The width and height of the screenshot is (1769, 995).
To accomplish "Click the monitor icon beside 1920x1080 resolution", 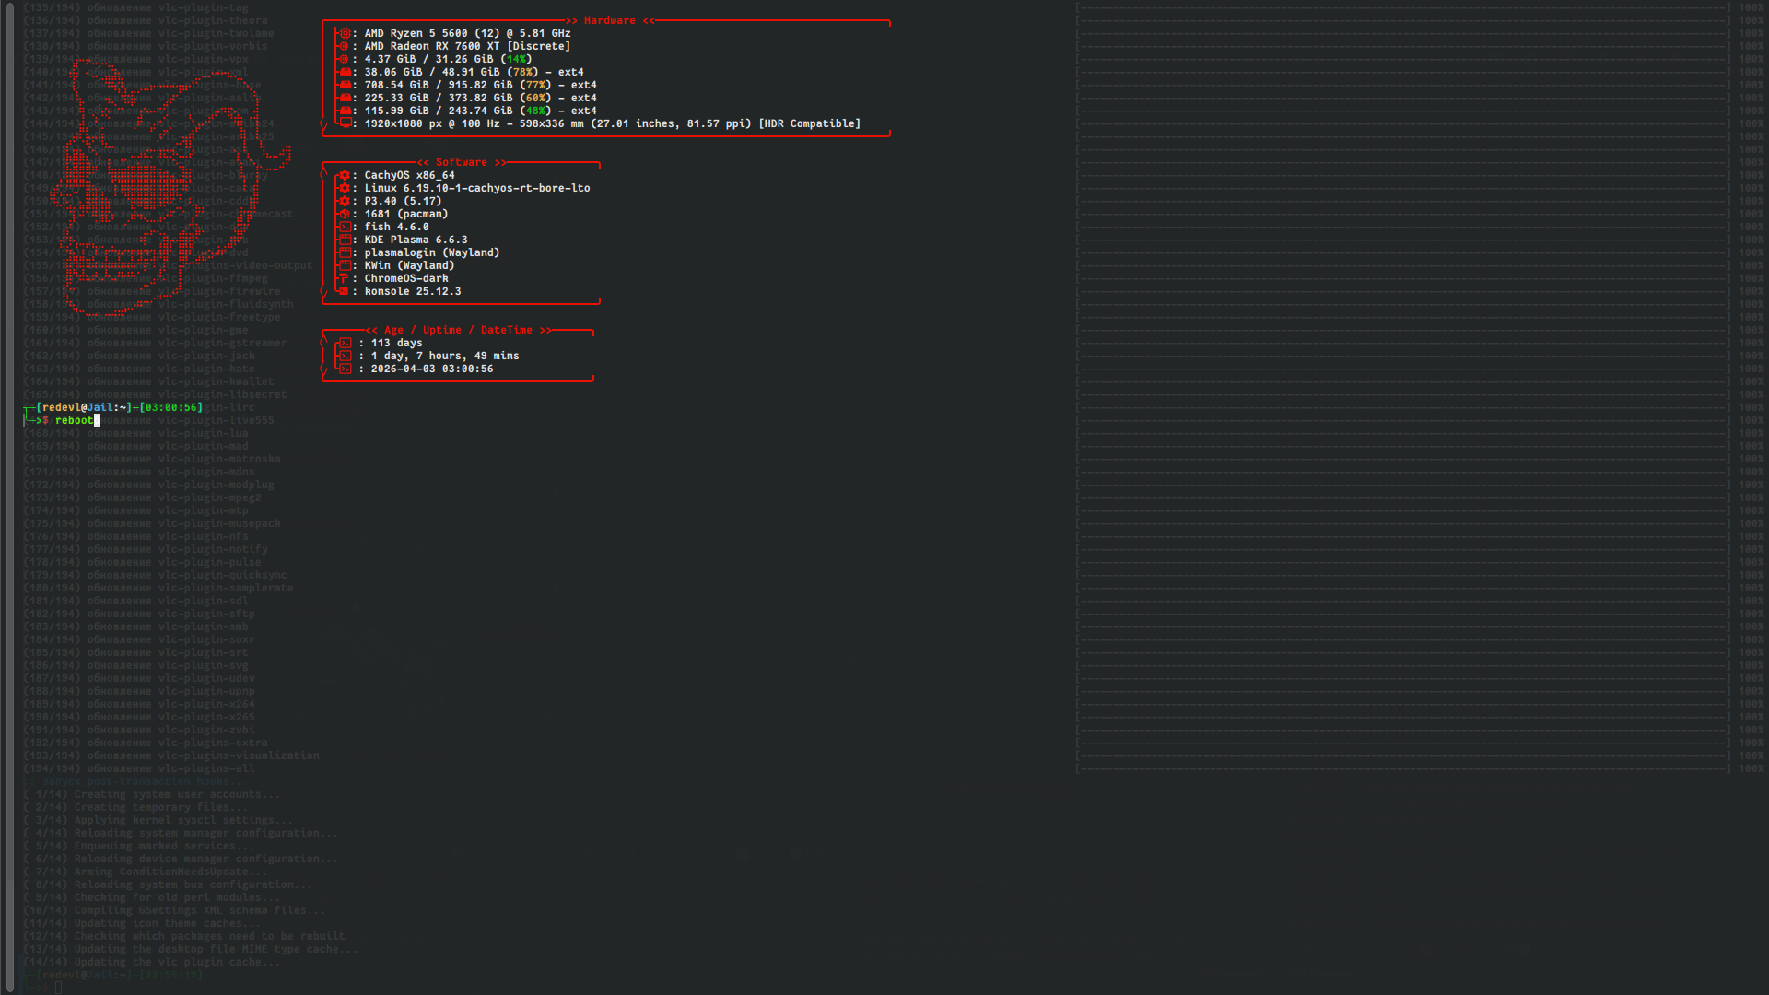I will (x=345, y=123).
